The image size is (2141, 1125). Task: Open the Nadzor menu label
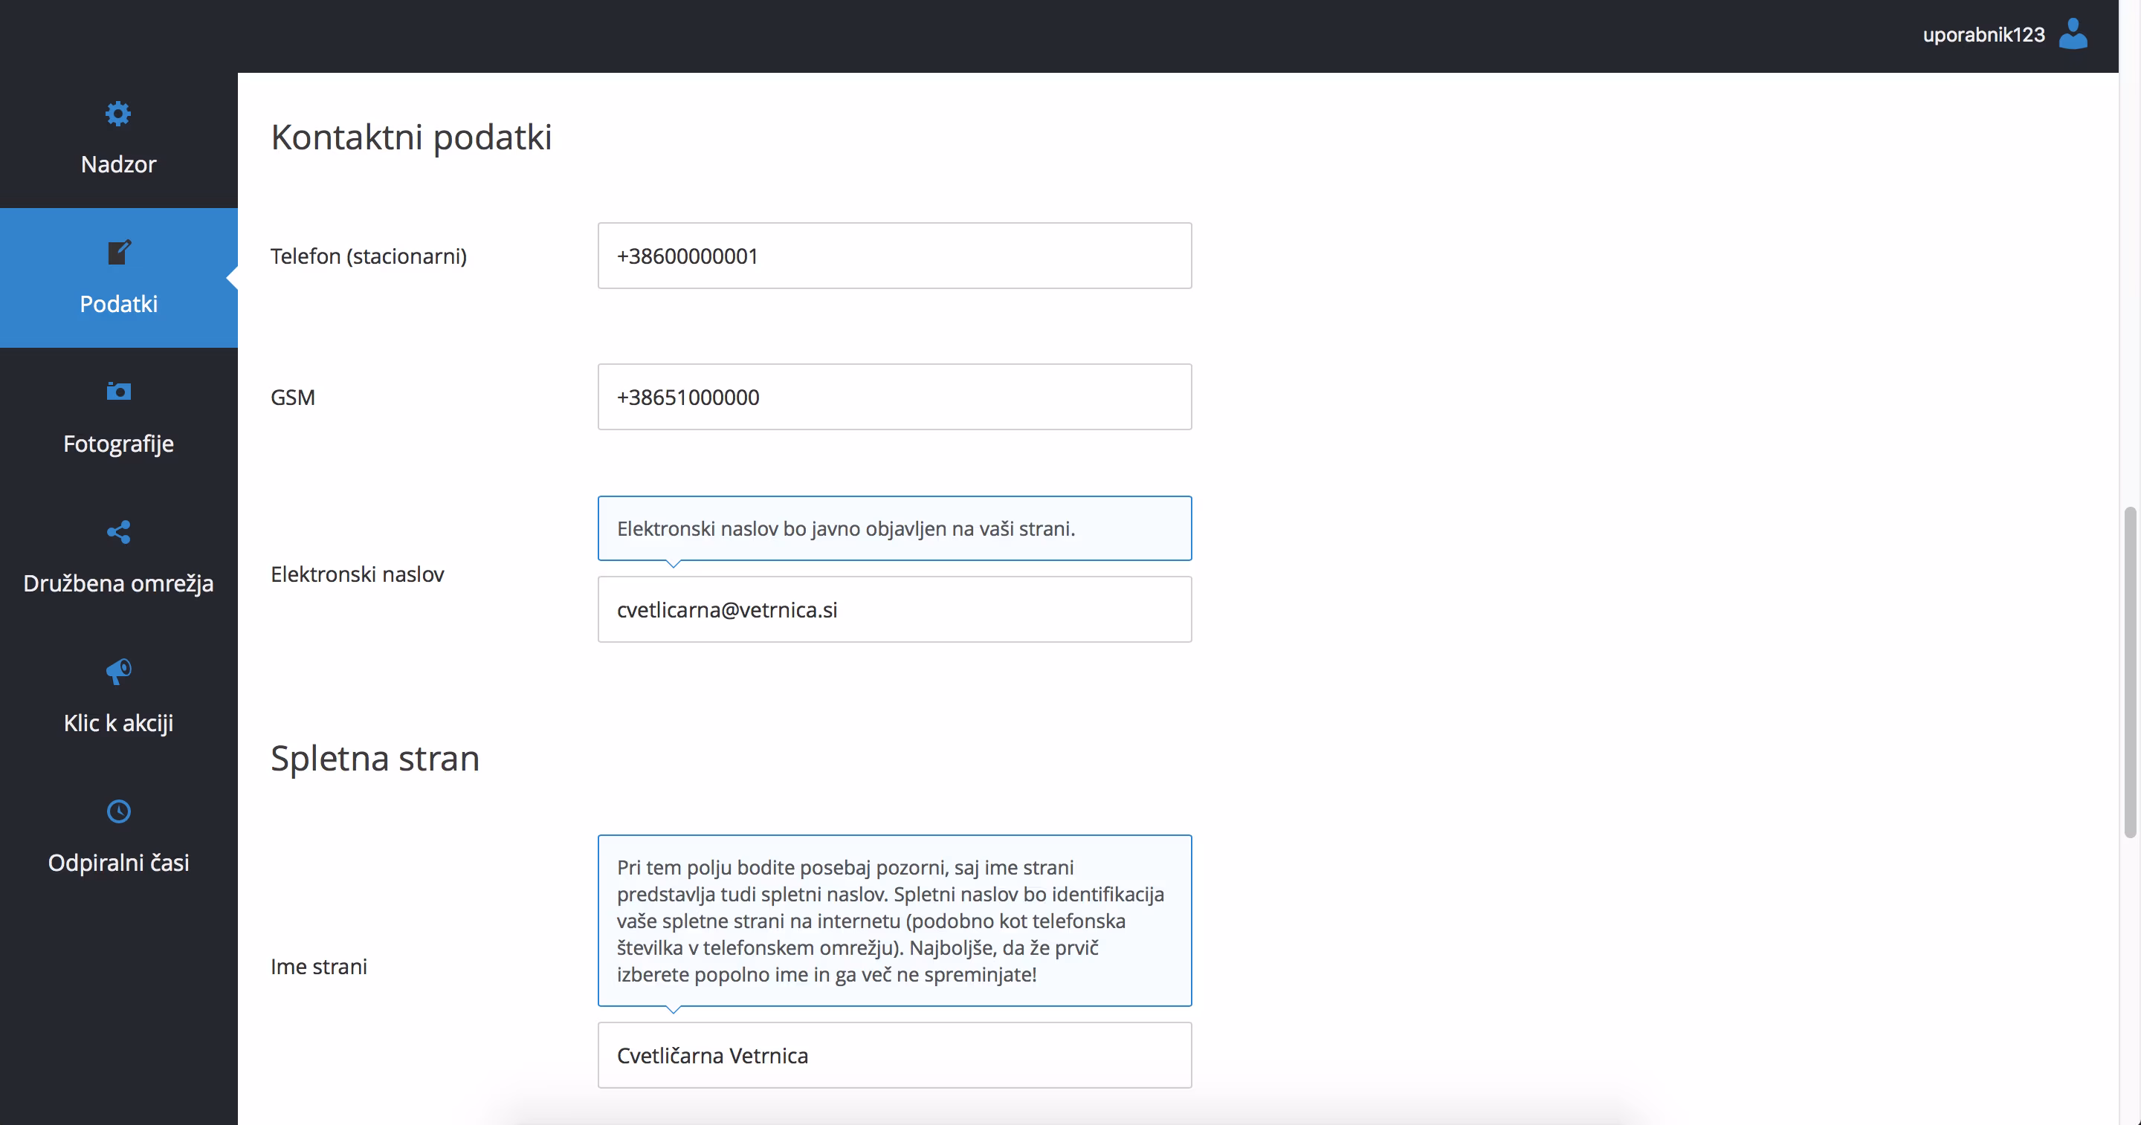[118, 163]
